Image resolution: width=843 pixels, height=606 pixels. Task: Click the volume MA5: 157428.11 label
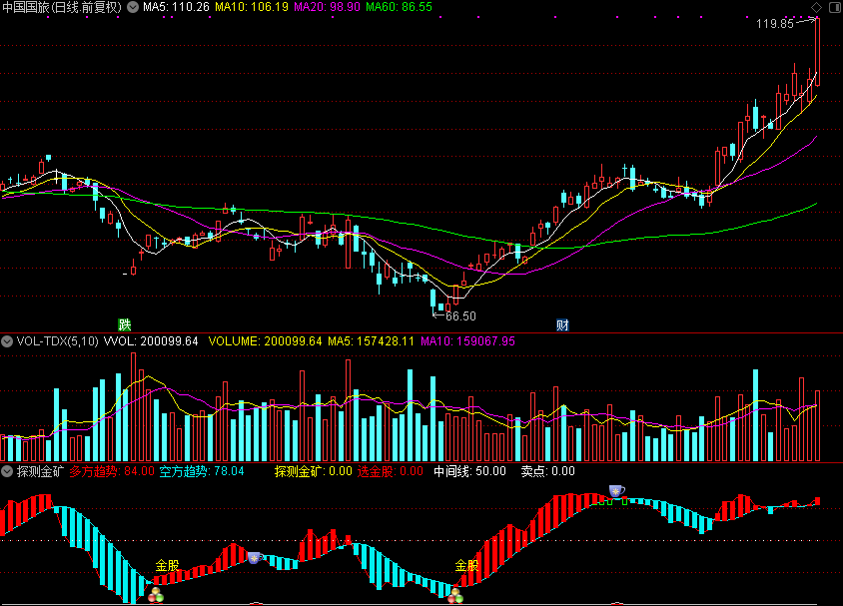[371, 341]
